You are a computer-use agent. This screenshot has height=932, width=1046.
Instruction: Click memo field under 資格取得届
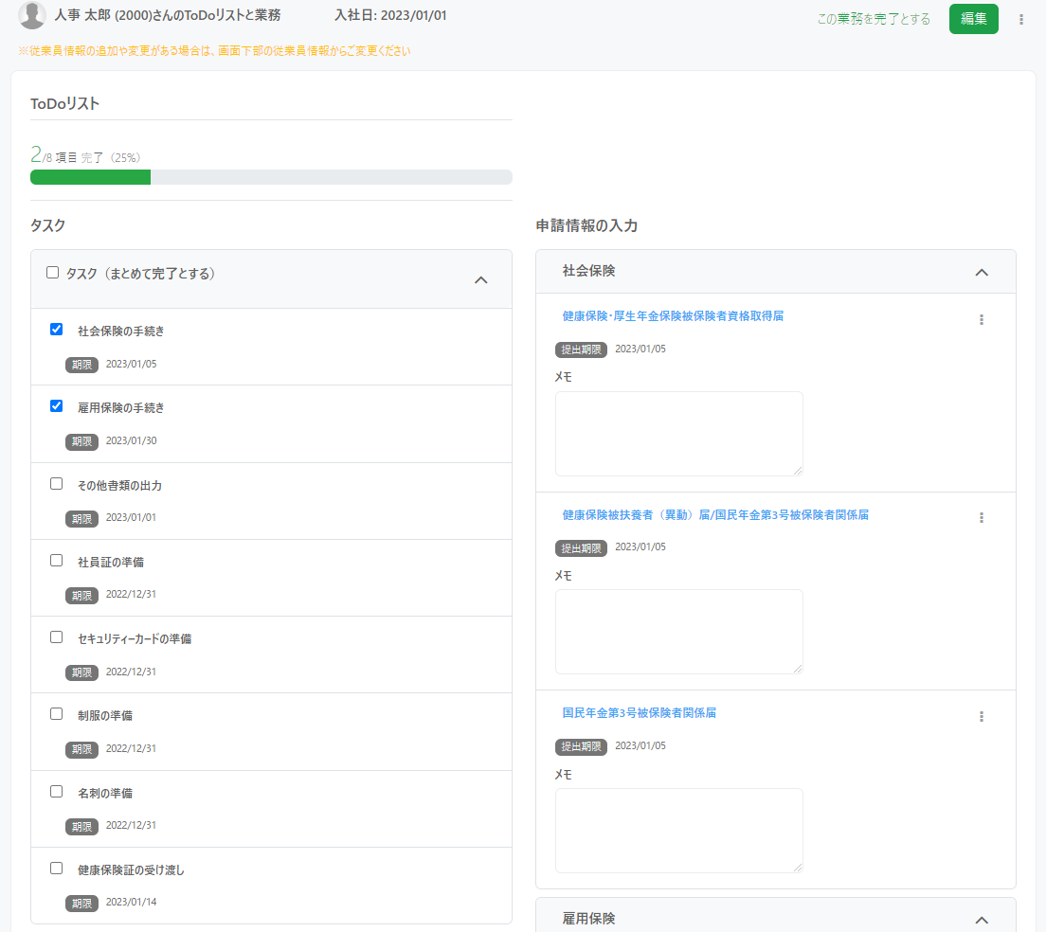pos(679,434)
